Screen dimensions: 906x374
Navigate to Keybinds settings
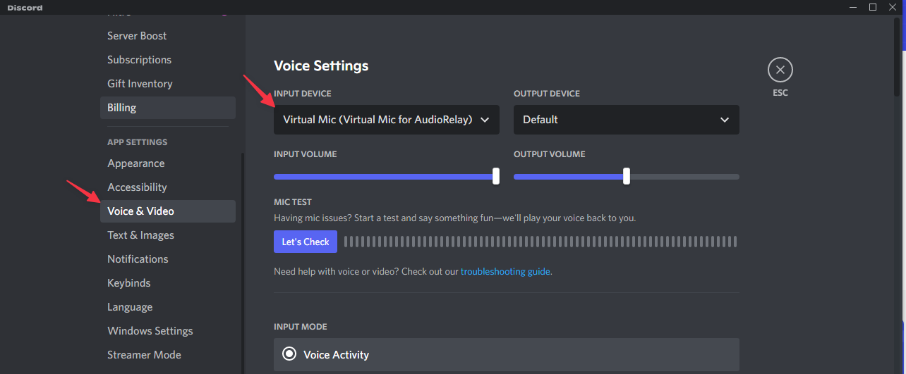click(128, 283)
